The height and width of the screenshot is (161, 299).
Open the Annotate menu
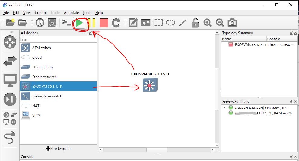(x=71, y=13)
